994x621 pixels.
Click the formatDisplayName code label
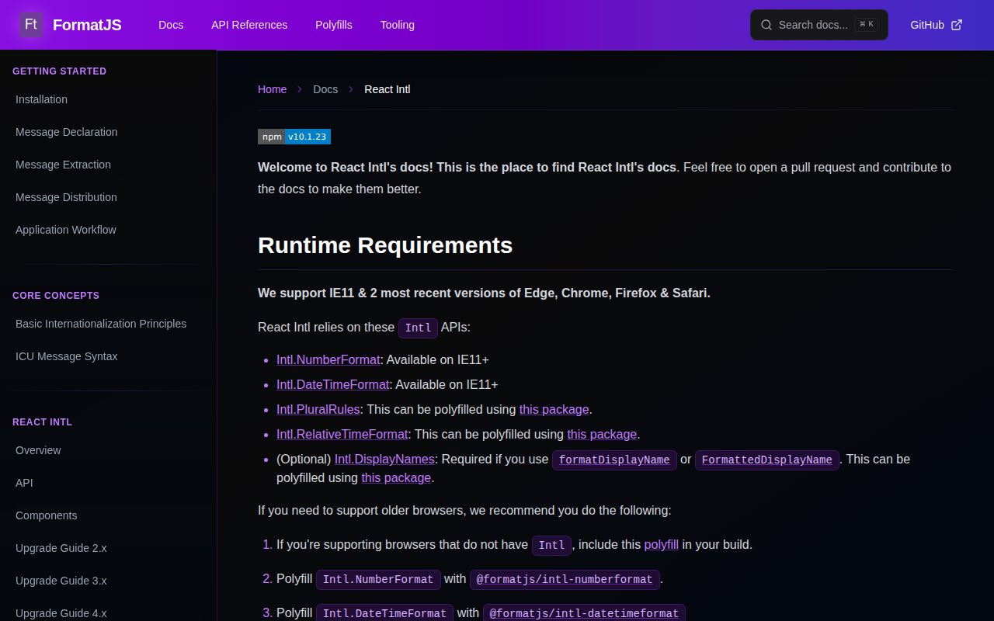tap(614, 460)
